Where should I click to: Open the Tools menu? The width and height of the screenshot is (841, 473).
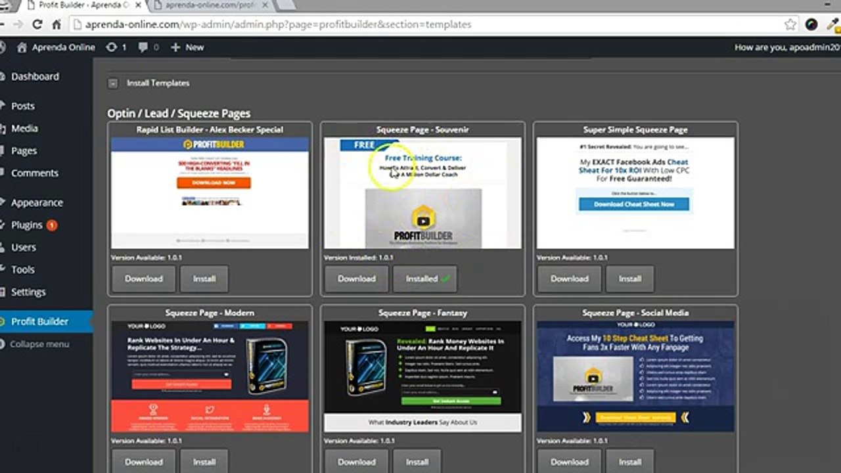23,269
